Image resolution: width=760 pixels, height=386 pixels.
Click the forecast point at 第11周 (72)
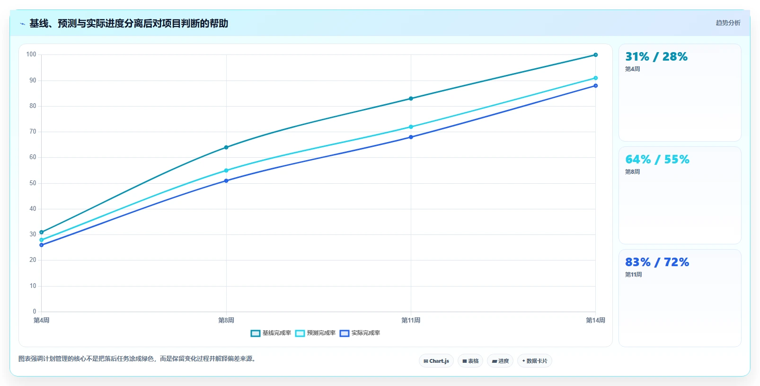411,127
